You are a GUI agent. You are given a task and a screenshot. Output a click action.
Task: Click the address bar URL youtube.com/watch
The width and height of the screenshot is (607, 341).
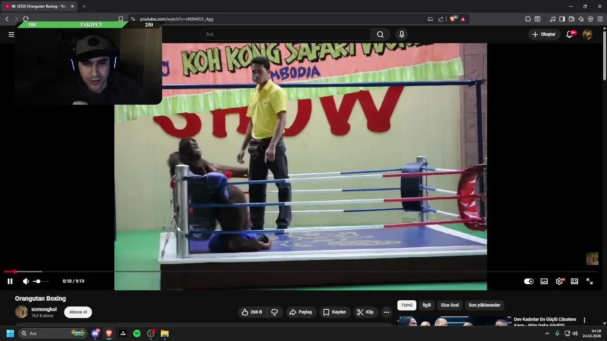[x=176, y=19]
